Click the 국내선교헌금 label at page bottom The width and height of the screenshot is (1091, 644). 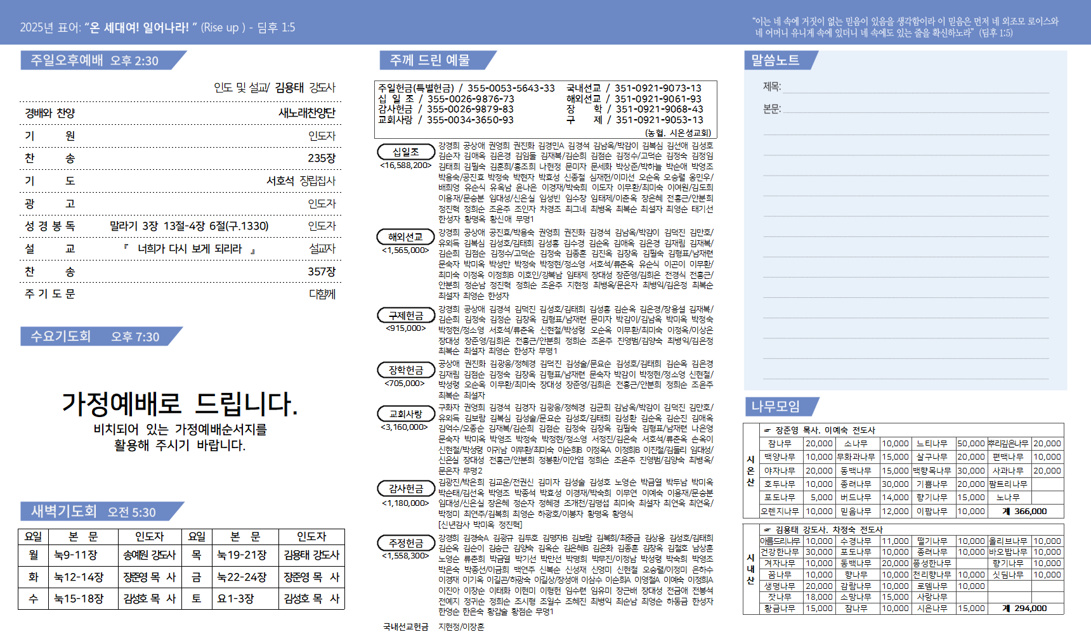[406, 627]
